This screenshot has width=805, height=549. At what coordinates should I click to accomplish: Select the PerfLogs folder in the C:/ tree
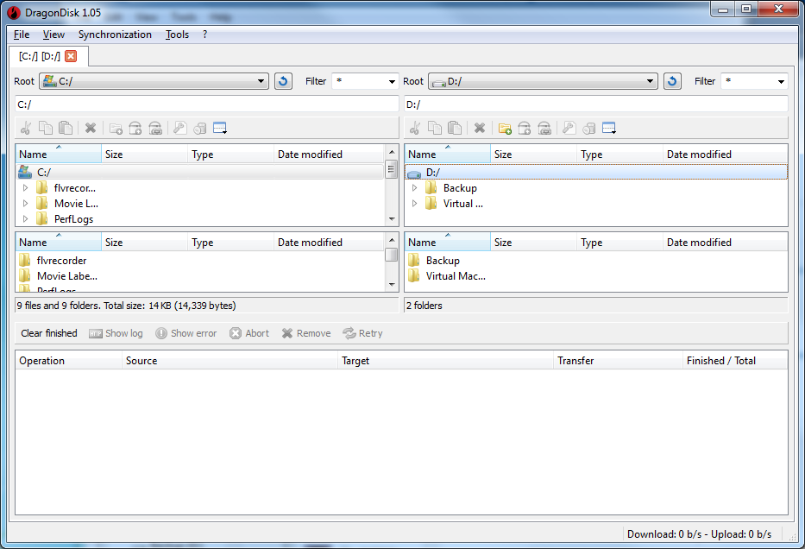tap(74, 218)
